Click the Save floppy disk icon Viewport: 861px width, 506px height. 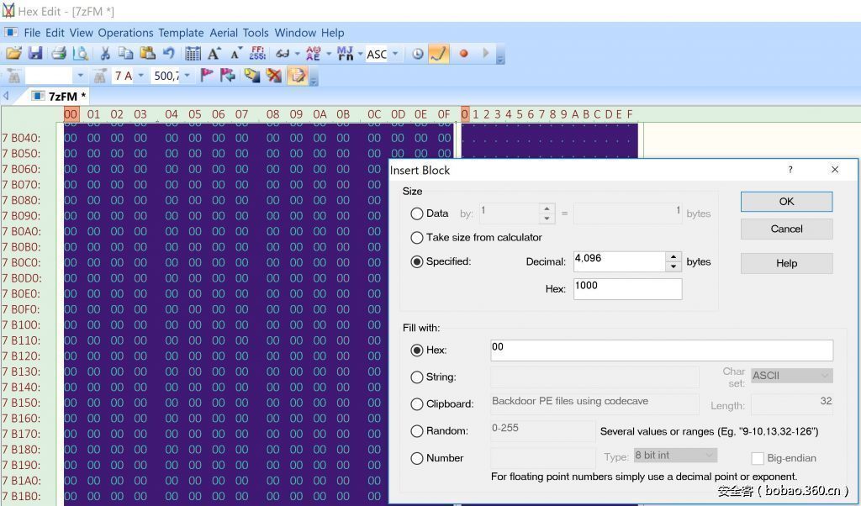(x=35, y=54)
